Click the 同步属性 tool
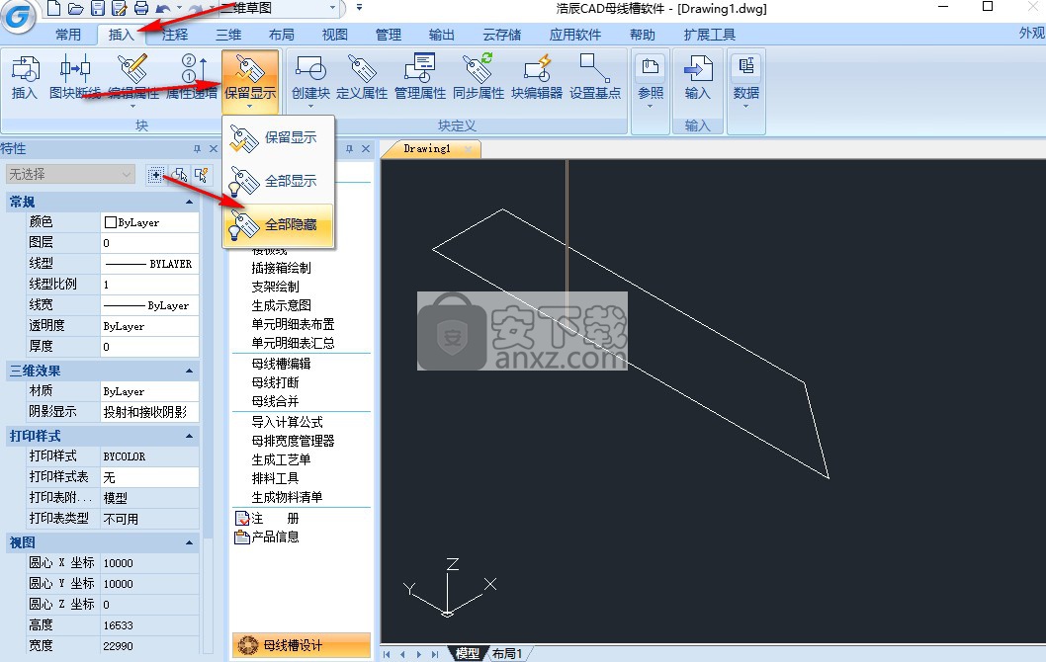The image size is (1046, 662). tap(479, 77)
